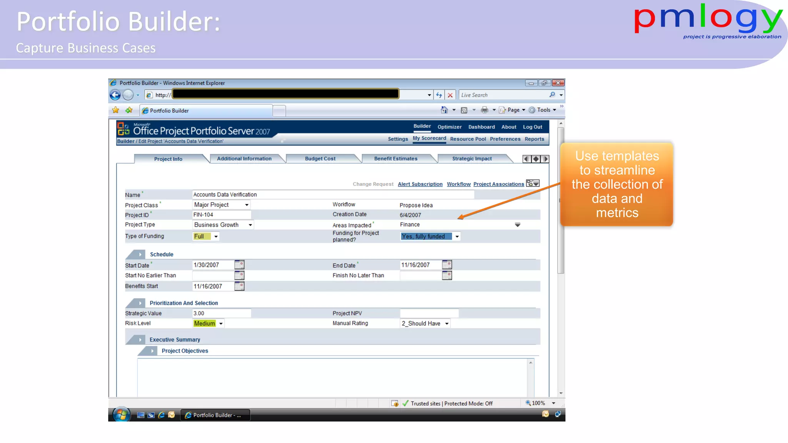Switch to the Budget Cost tab
788x443 pixels.
(x=320, y=158)
